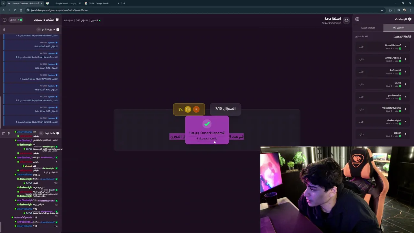
Task: Open the Chrome profile avatar
Action: [x=404, y=10]
